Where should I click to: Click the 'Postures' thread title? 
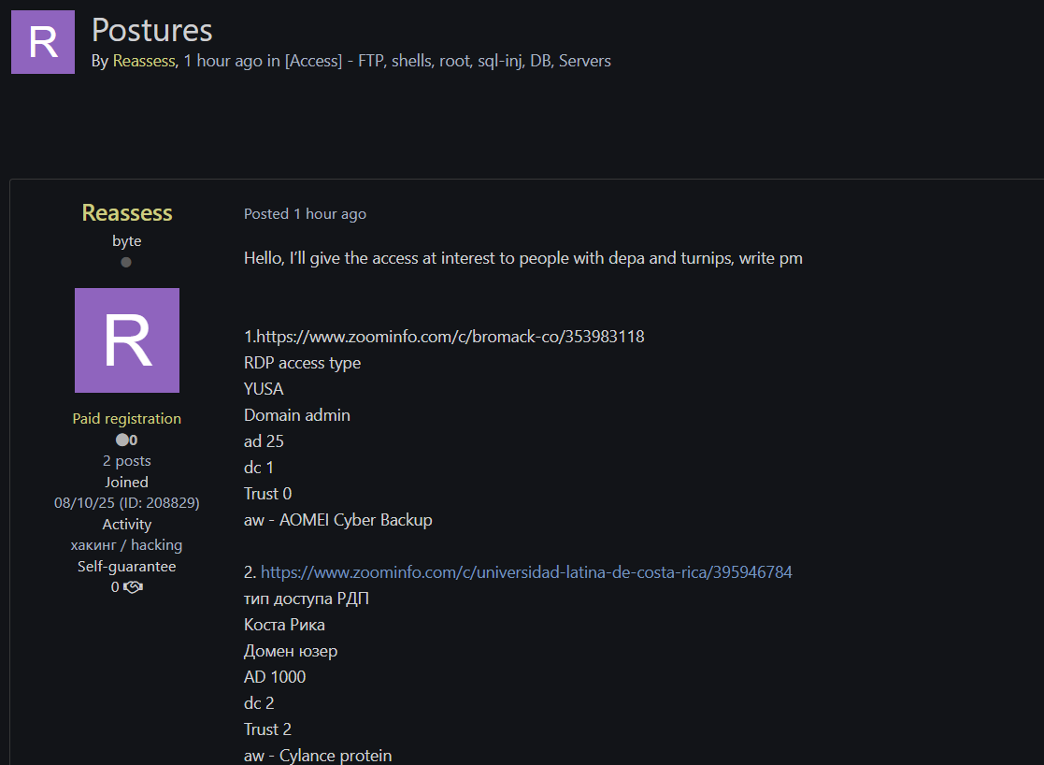[152, 30]
